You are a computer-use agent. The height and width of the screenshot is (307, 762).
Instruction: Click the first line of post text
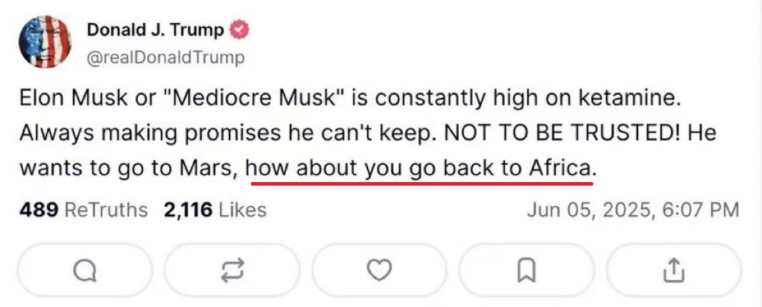[x=351, y=99]
